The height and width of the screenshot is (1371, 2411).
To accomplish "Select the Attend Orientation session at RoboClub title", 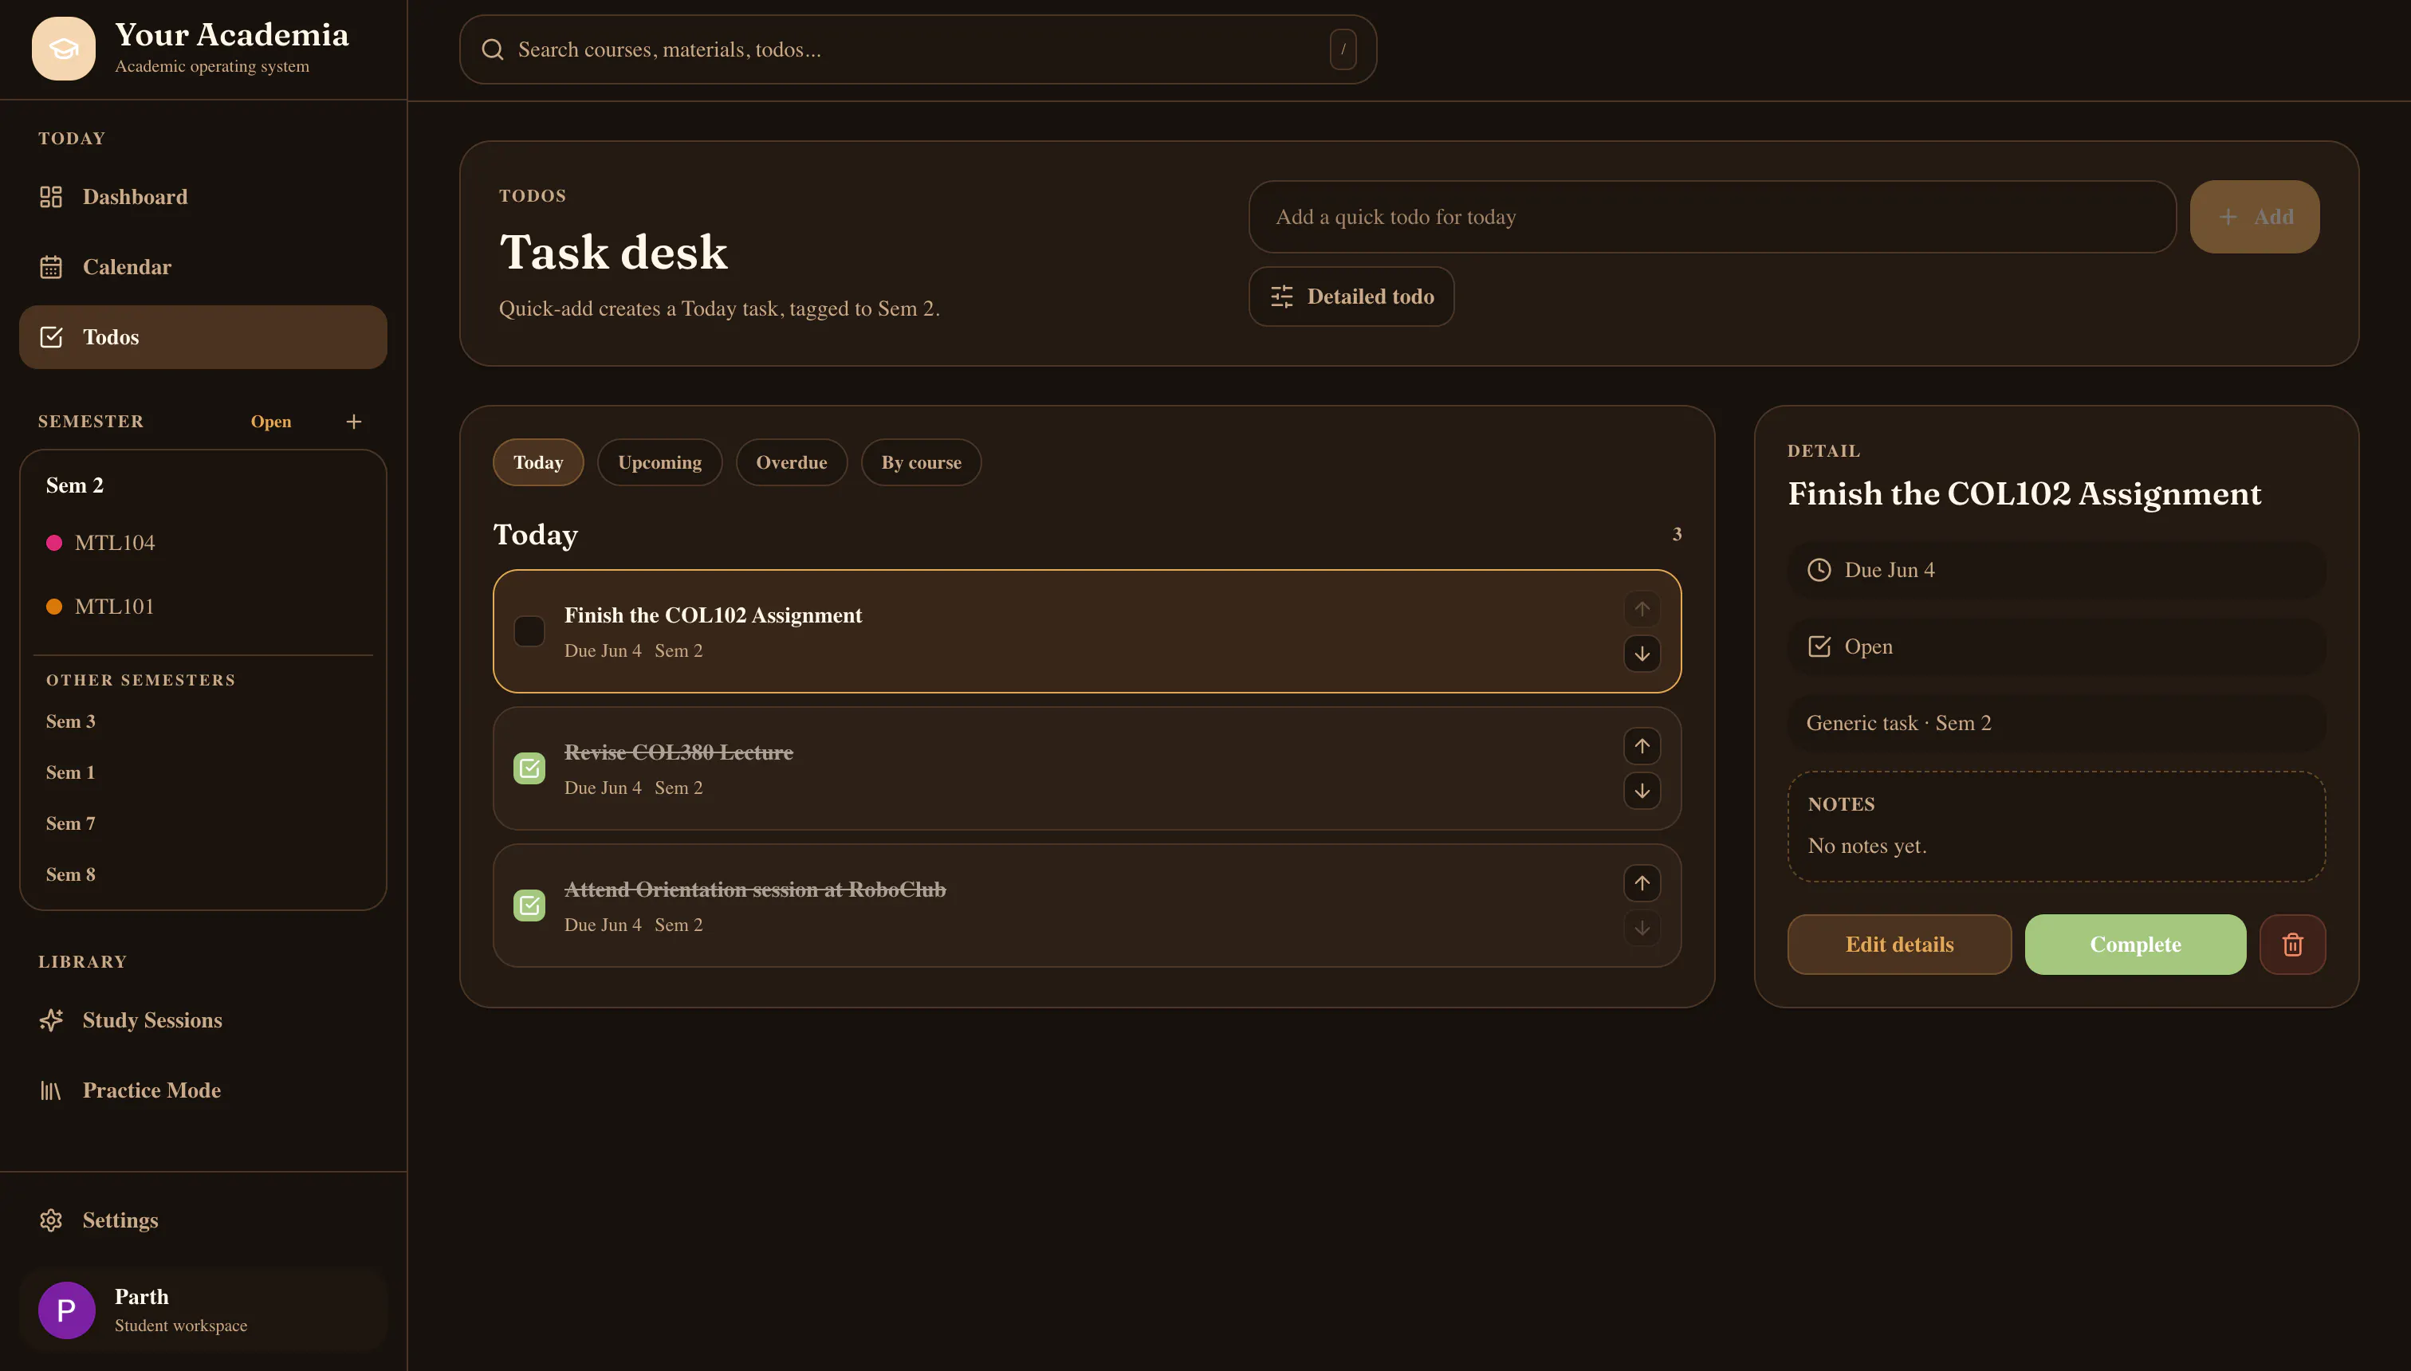I will click(754, 889).
